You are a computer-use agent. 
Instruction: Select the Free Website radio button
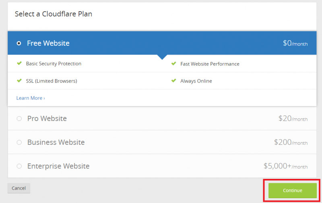[19, 43]
